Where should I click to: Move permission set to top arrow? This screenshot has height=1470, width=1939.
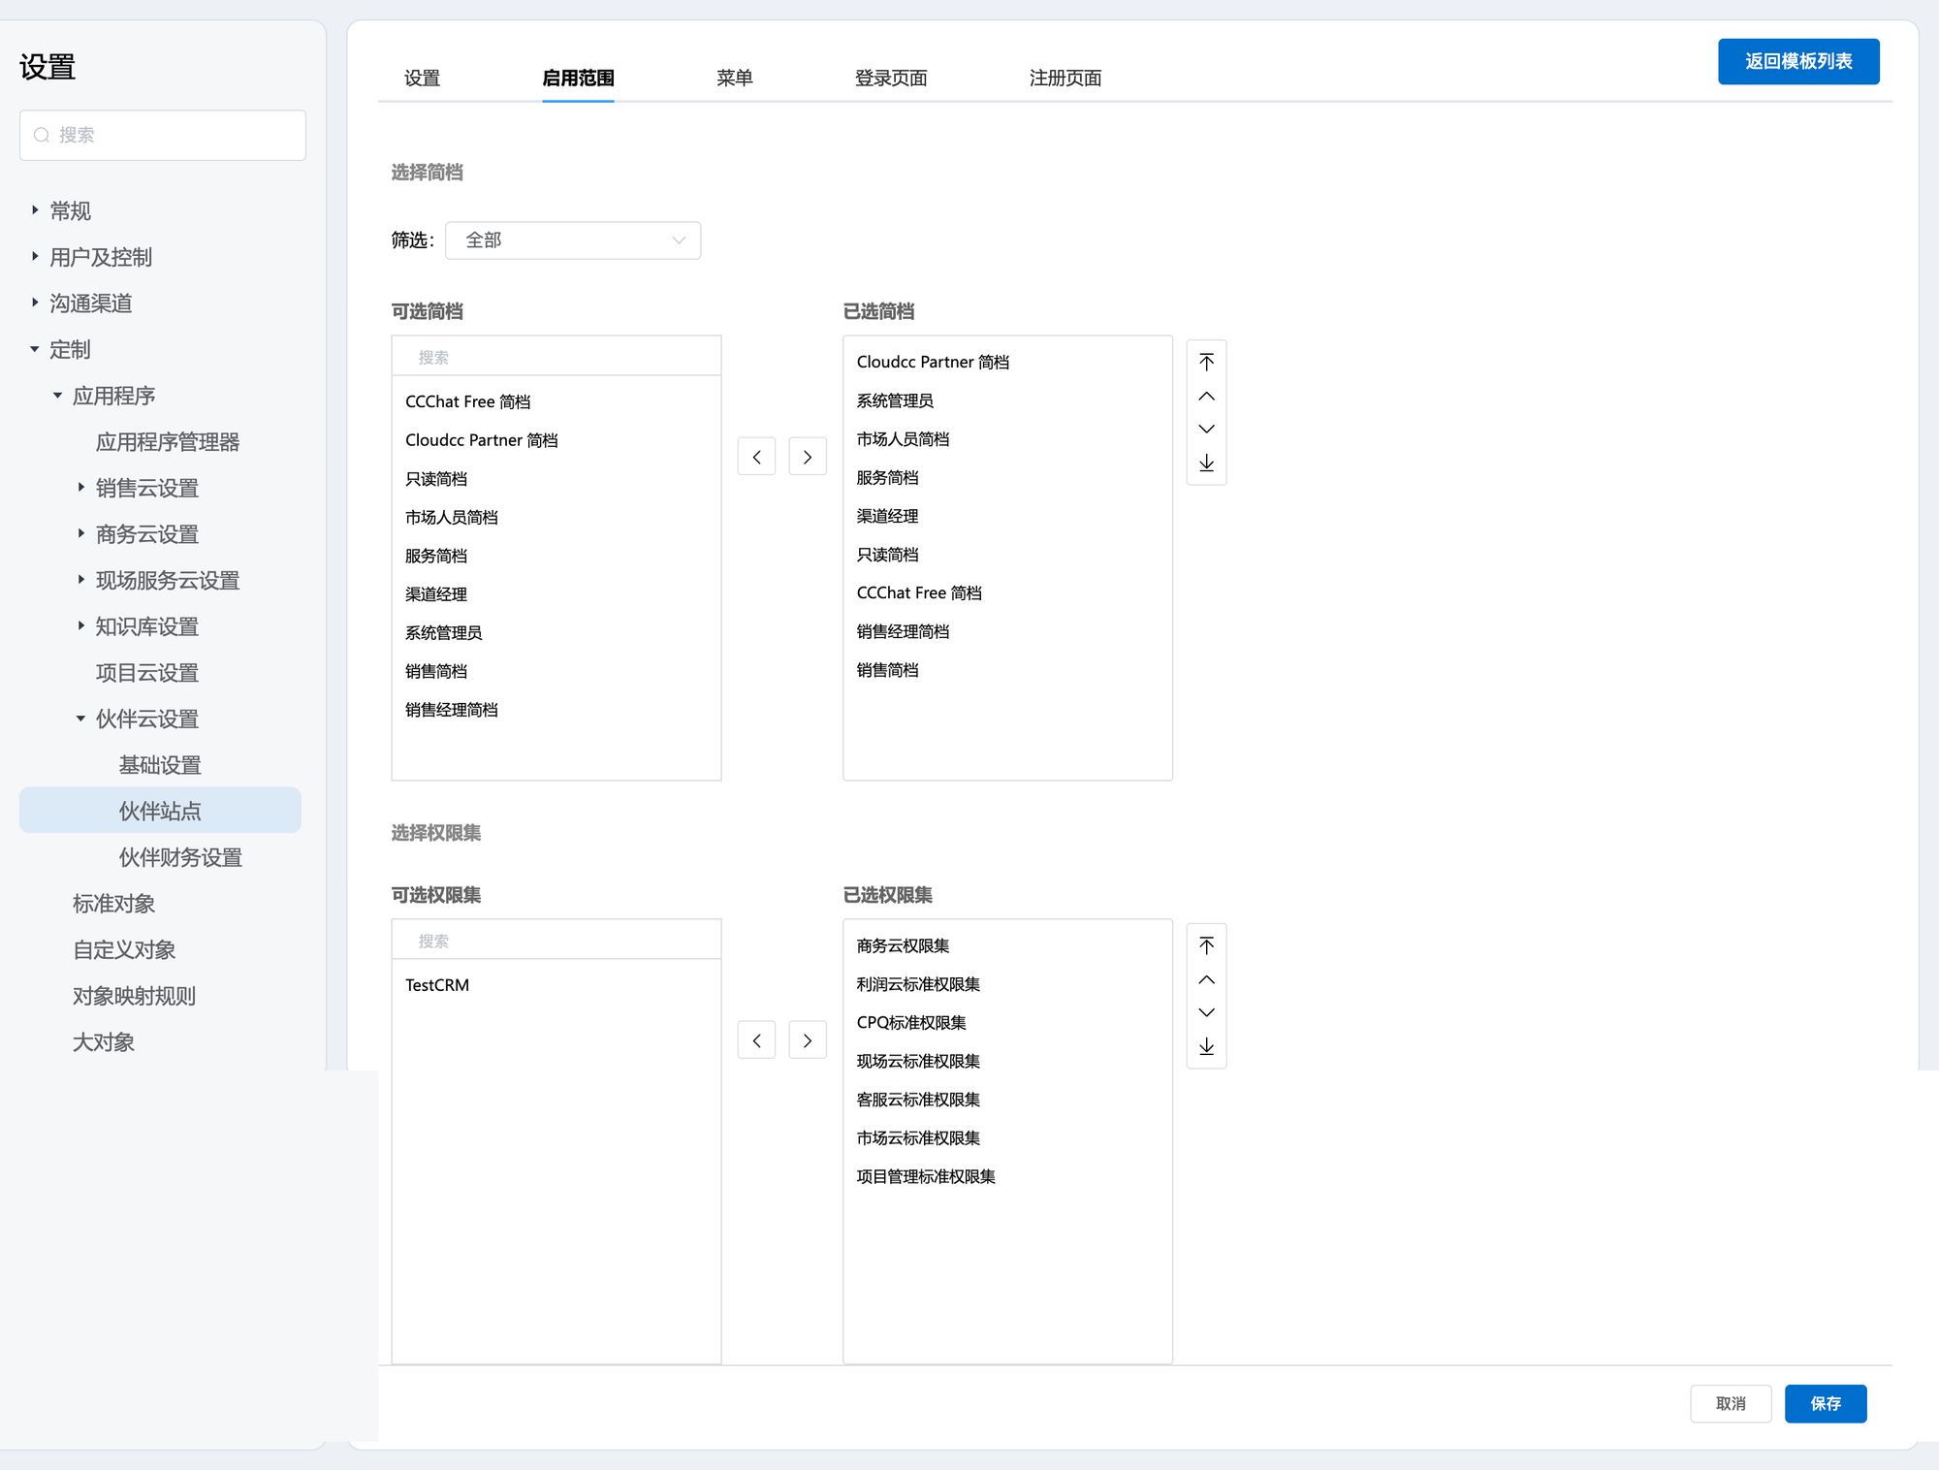[1206, 945]
